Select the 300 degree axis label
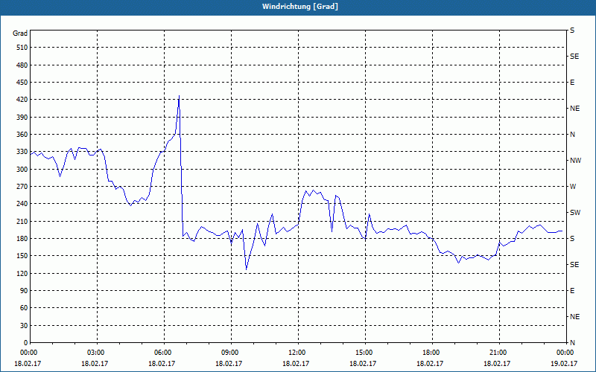The image size is (596, 372). pyautogui.click(x=22, y=170)
